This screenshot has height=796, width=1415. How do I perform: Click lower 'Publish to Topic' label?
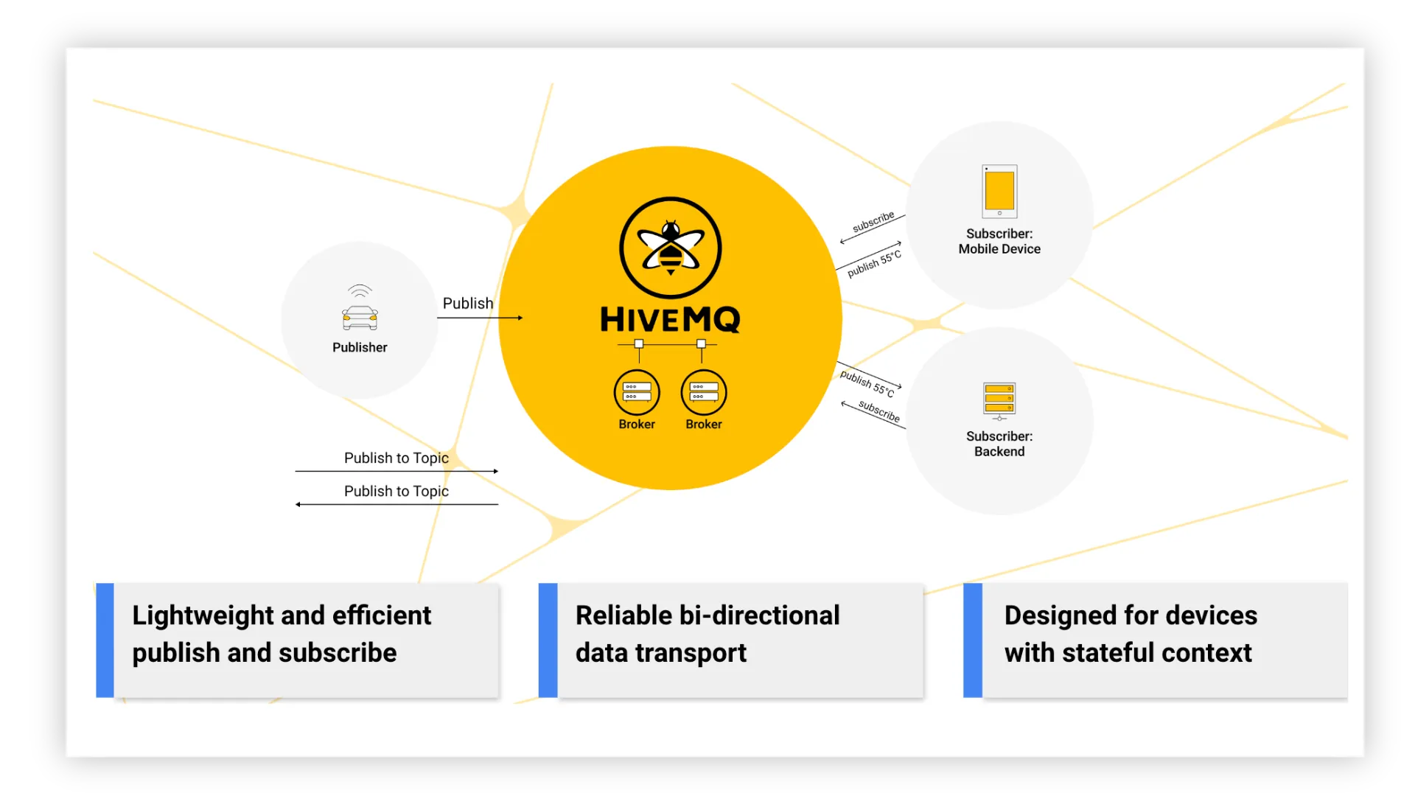396,491
